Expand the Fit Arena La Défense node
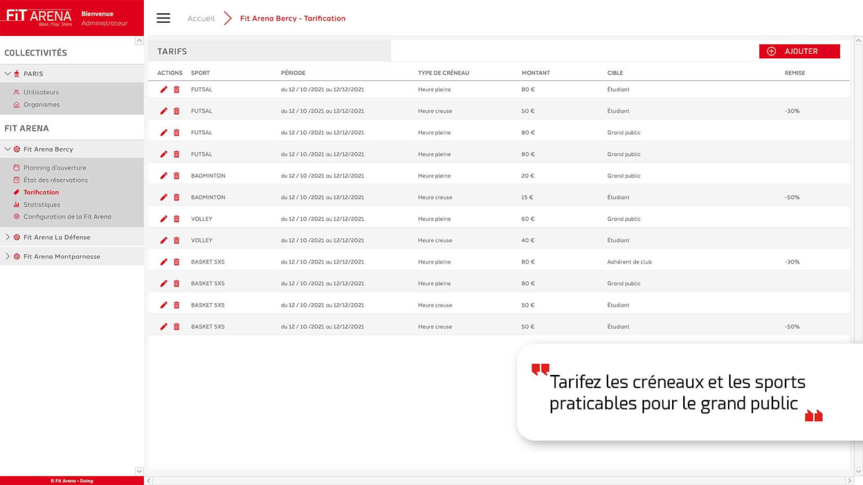The height and width of the screenshot is (485, 863). pyautogui.click(x=8, y=237)
